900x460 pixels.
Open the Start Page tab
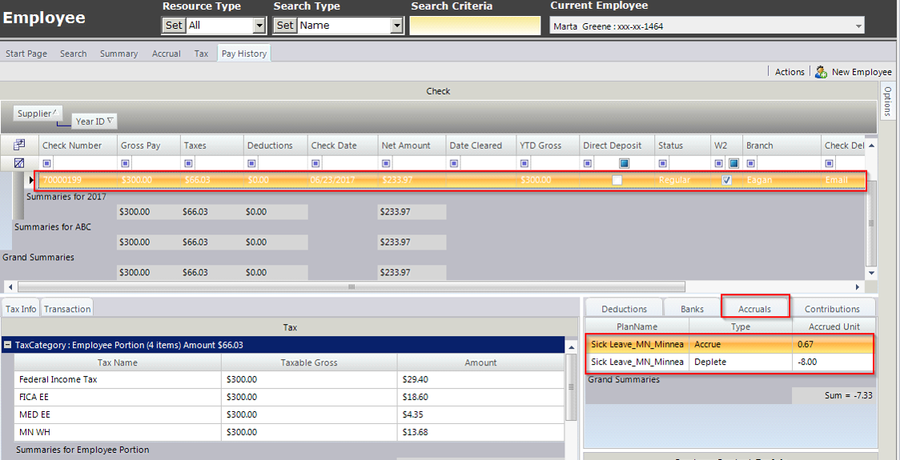click(26, 54)
